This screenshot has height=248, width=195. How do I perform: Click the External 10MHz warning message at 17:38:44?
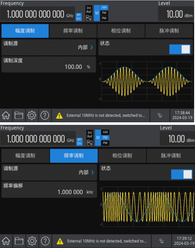105,115
